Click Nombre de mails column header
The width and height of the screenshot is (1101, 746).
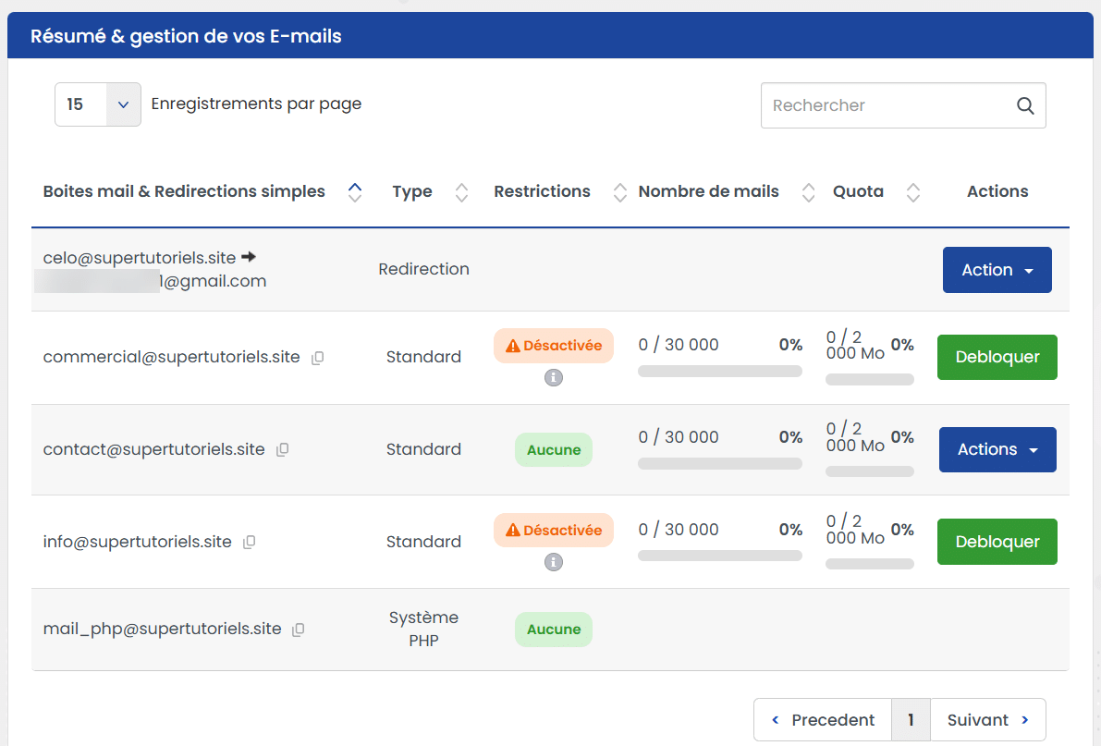(708, 191)
